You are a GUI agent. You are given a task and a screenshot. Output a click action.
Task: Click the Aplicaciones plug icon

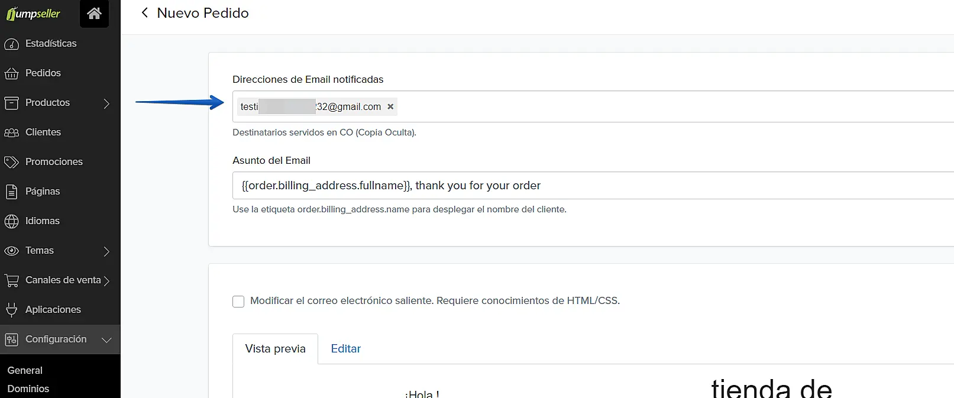tap(11, 310)
